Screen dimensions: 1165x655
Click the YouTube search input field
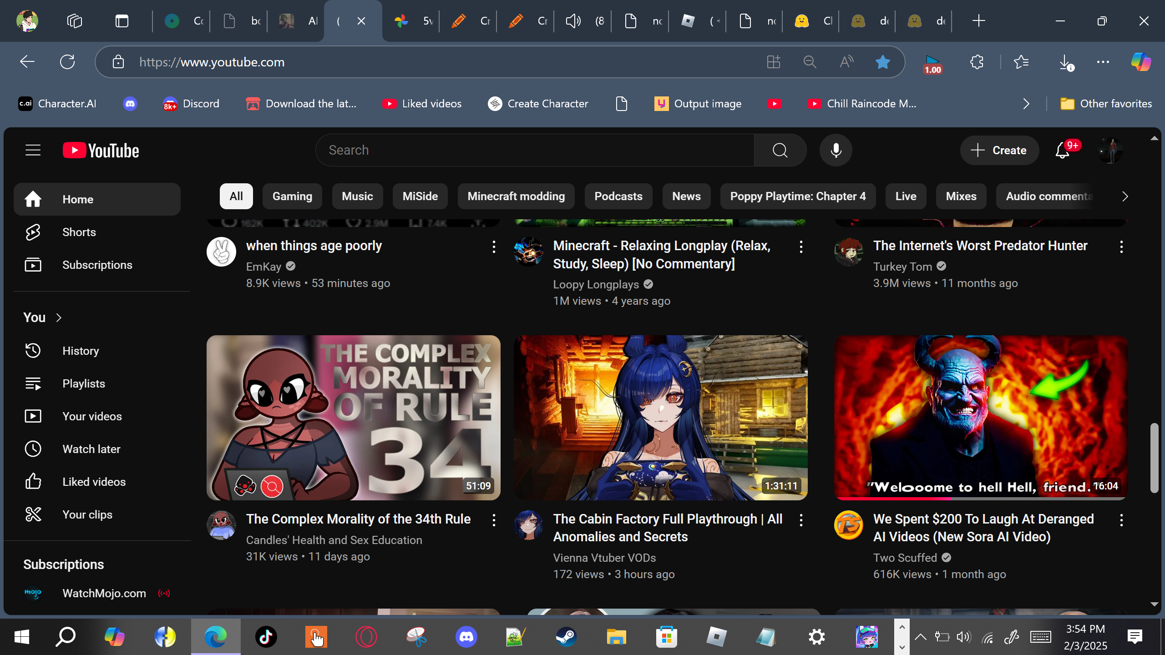(x=535, y=150)
